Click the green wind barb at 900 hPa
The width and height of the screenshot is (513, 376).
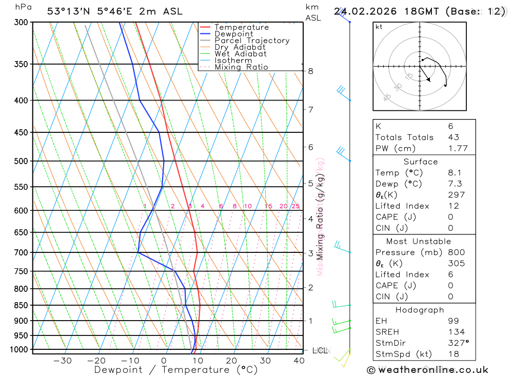341,322
